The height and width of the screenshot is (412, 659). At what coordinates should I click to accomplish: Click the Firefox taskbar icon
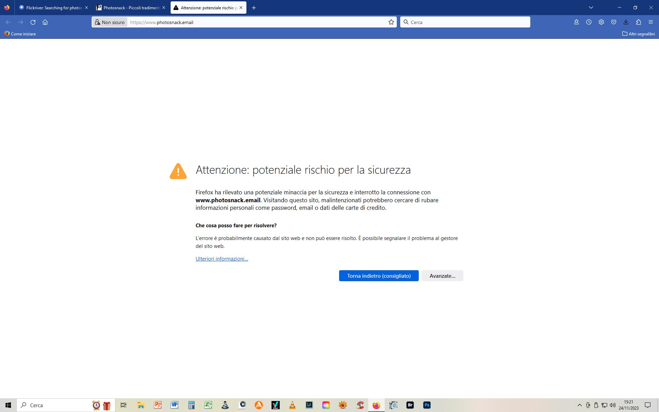(377, 405)
